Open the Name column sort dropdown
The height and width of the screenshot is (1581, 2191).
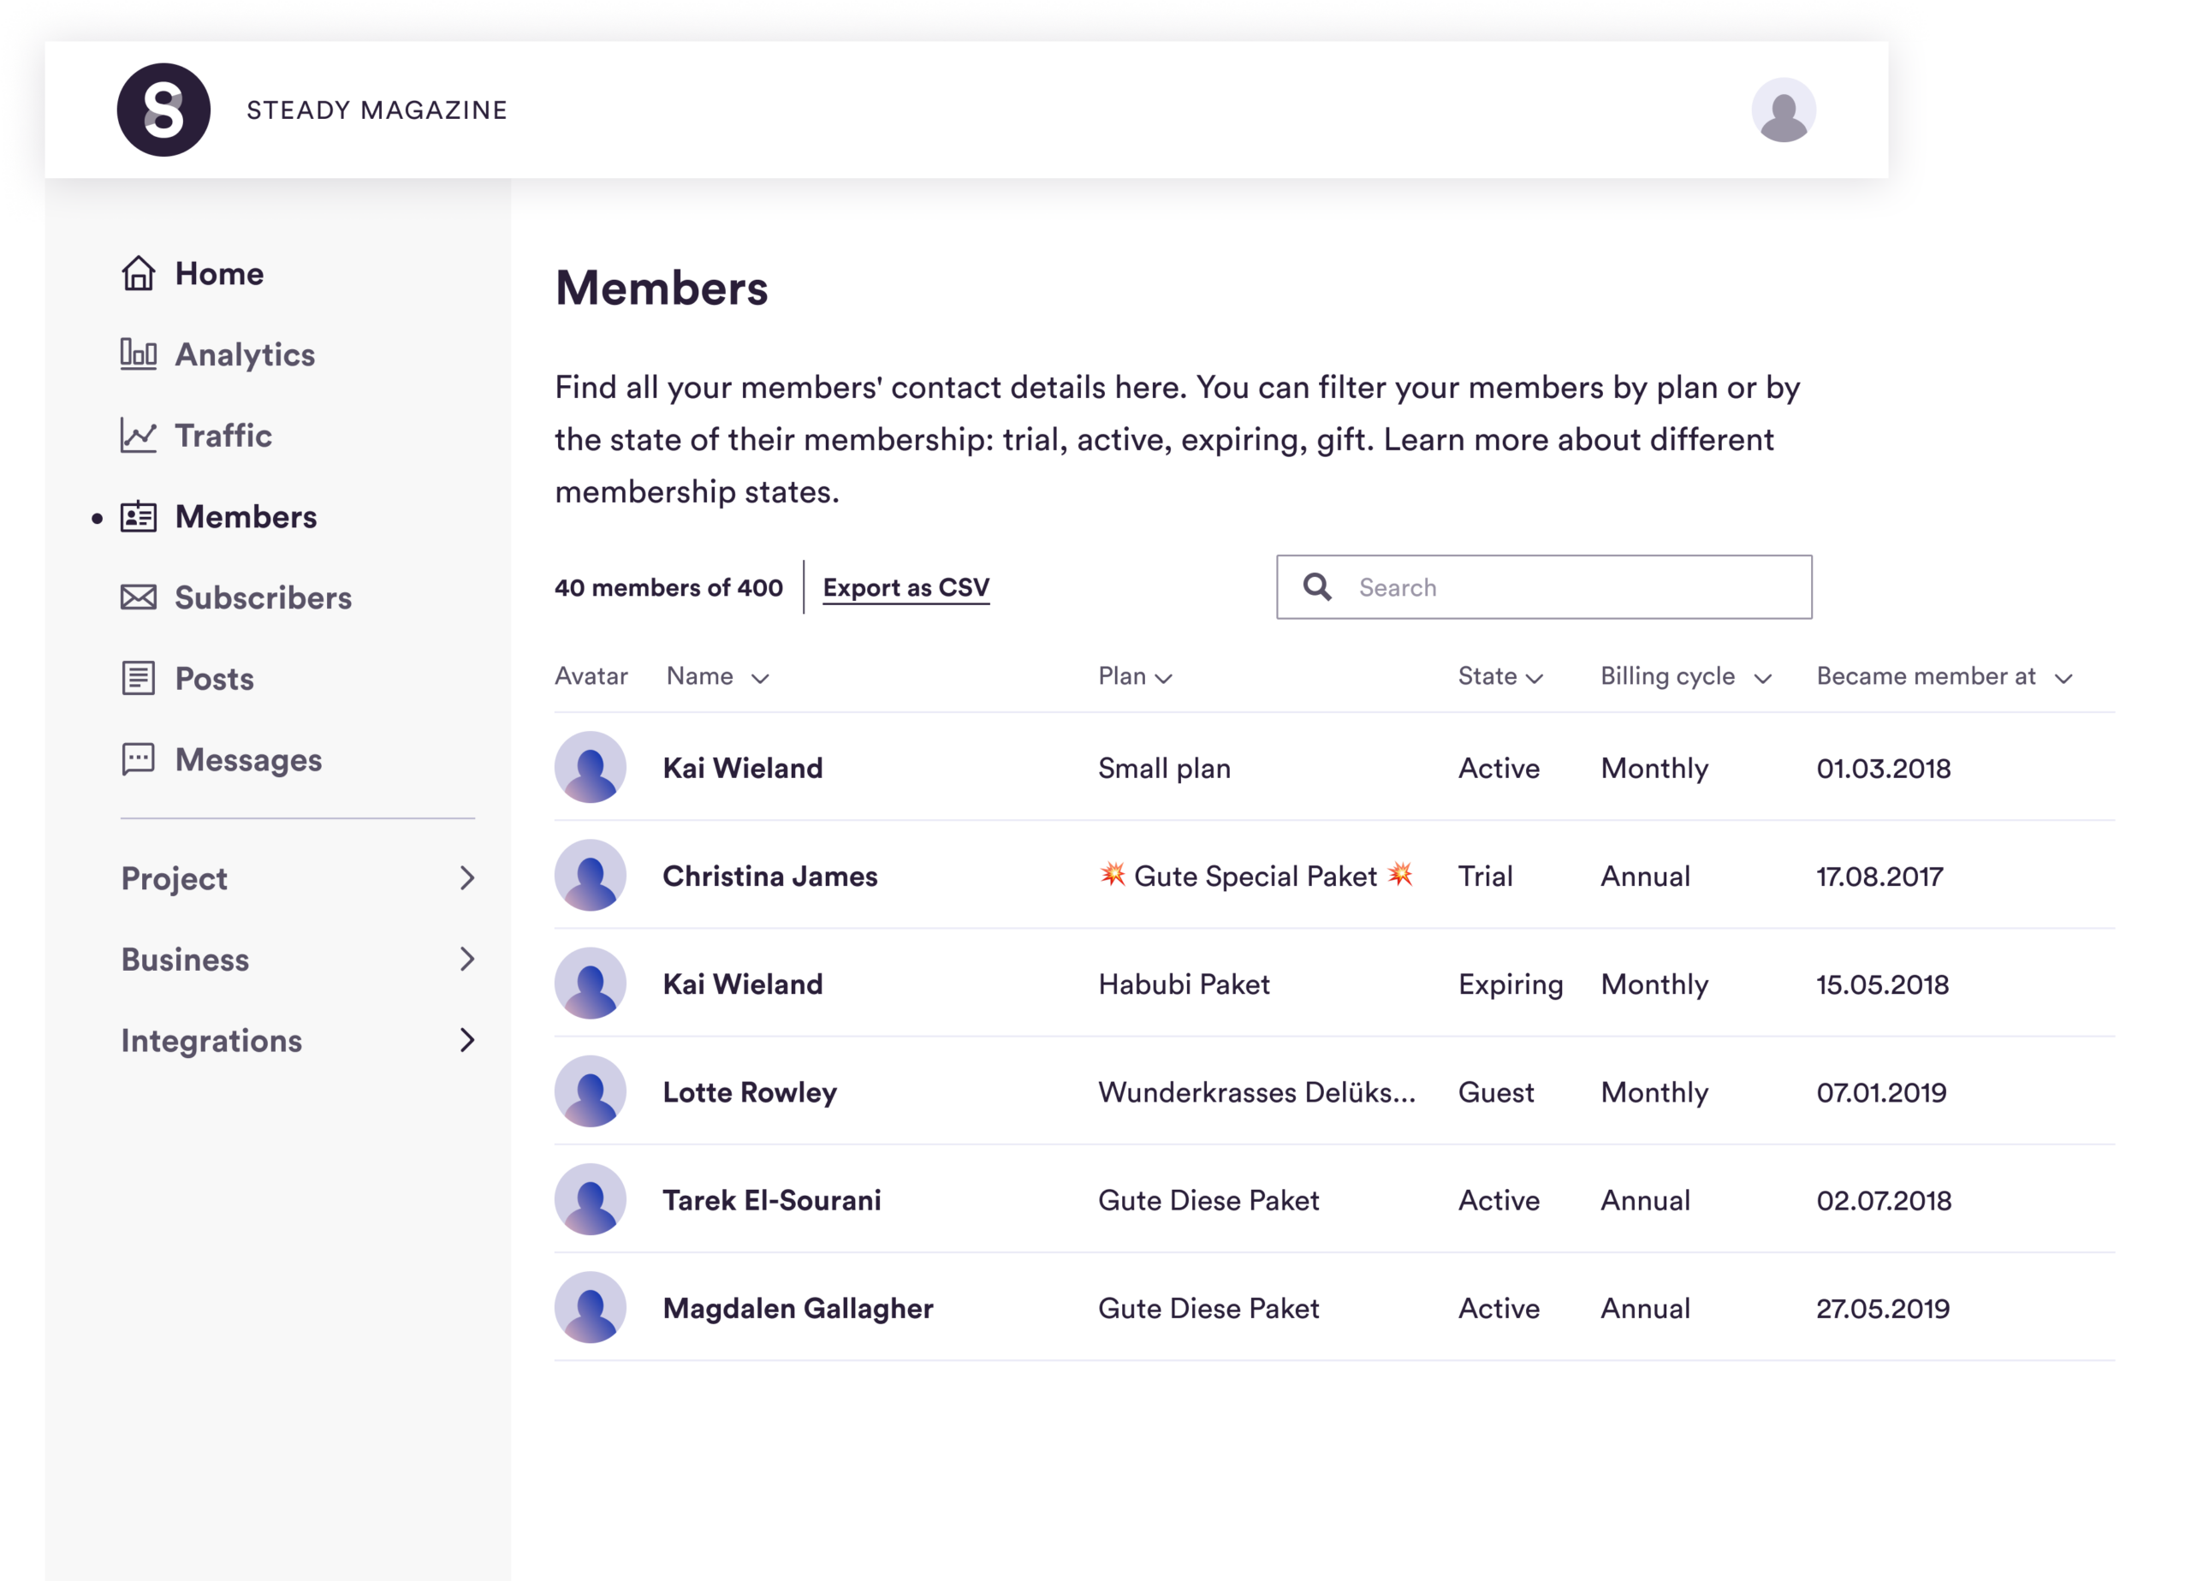761,677
